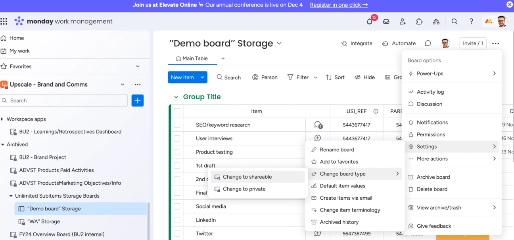Open the New item dropdown arrow
This screenshot has height=240, width=514.
[201, 77]
